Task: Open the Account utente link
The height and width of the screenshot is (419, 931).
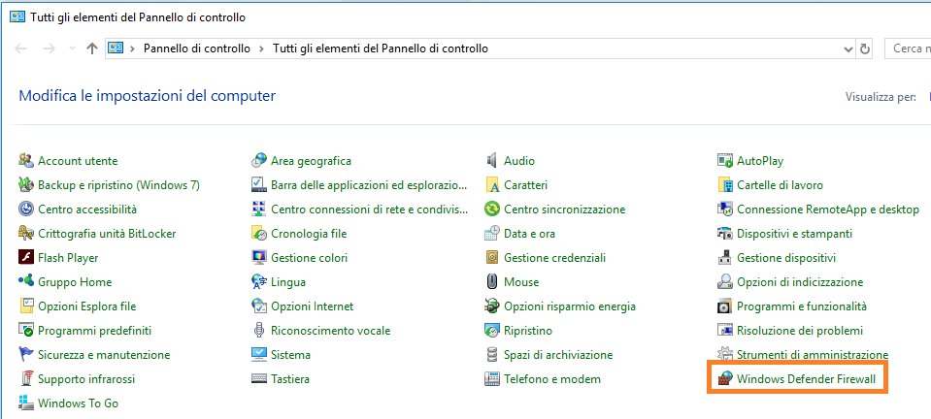Action: tap(78, 161)
